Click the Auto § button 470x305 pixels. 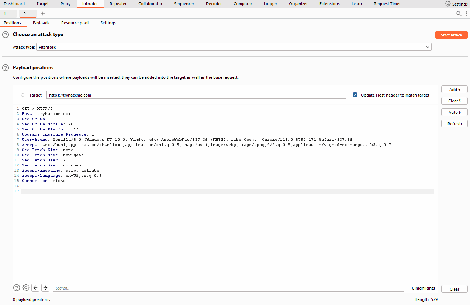click(x=454, y=112)
